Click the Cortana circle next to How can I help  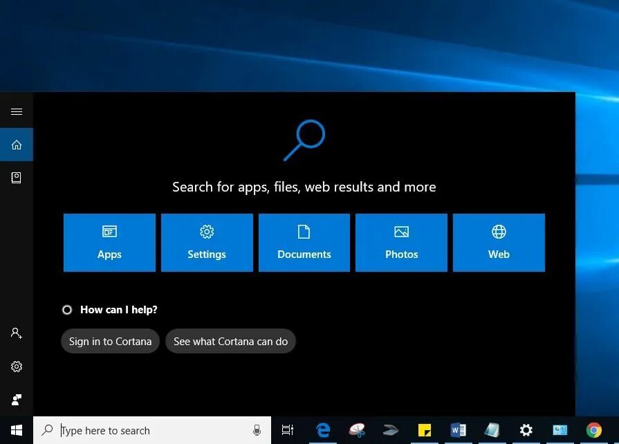click(67, 310)
